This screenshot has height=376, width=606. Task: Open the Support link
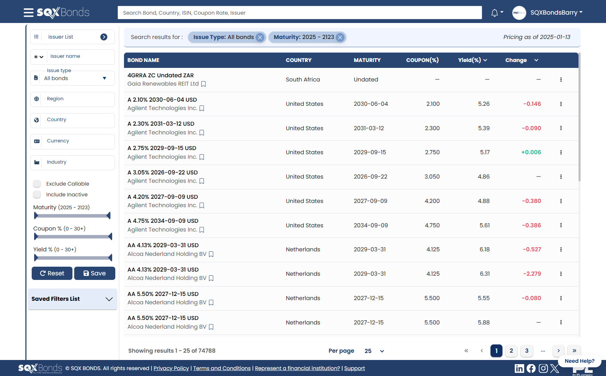point(355,368)
